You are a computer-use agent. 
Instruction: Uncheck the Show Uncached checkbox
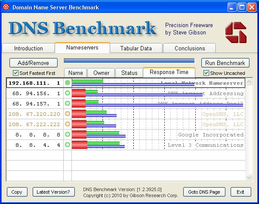206,73
